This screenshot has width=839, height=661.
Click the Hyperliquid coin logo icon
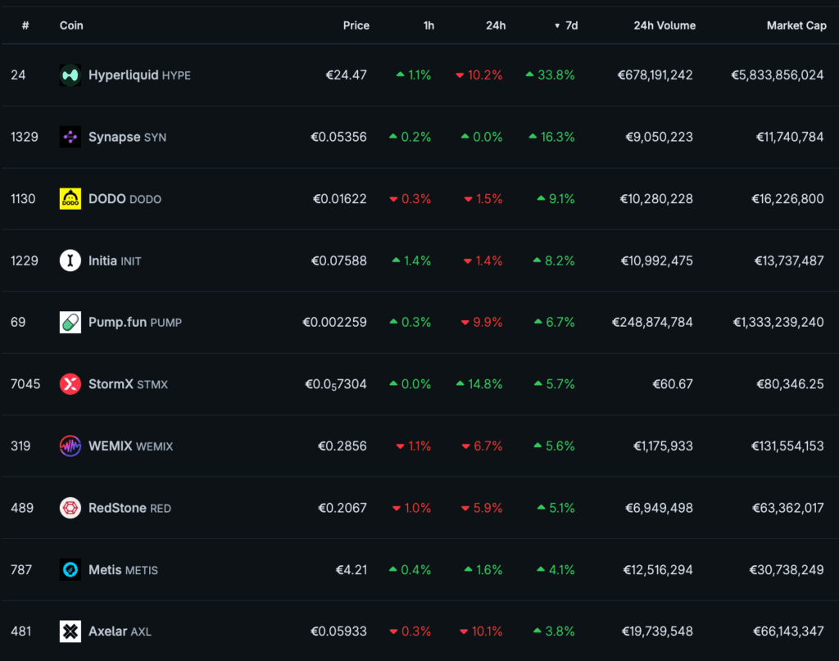pos(70,75)
